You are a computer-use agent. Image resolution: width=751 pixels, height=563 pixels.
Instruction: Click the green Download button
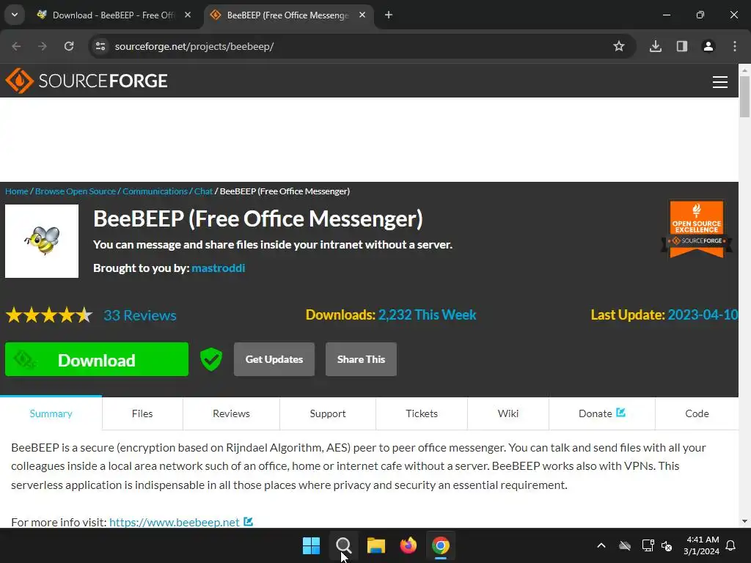(97, 359)
